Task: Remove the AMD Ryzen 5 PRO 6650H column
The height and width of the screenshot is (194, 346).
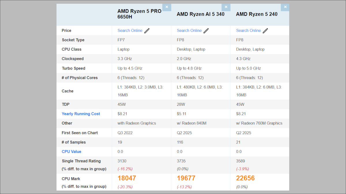Action: point(167,7)
